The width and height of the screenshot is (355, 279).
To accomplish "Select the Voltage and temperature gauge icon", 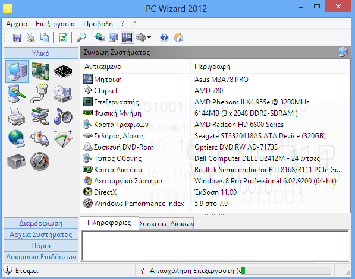I will tap(63, 138).
